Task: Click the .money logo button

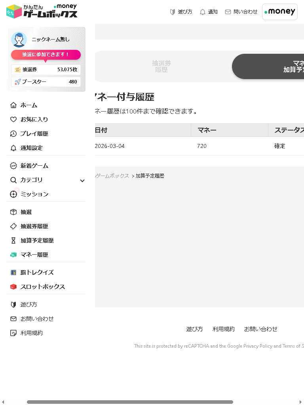Action: coord(279,12)
